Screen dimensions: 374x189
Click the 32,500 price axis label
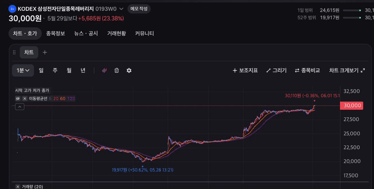(x=352, y=91)
